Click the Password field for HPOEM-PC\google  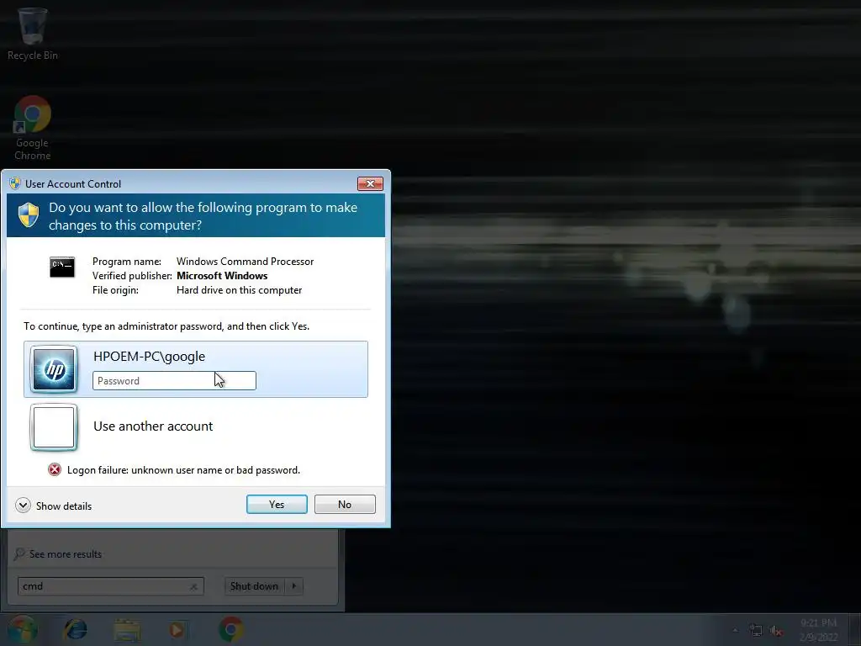point(174,381)
